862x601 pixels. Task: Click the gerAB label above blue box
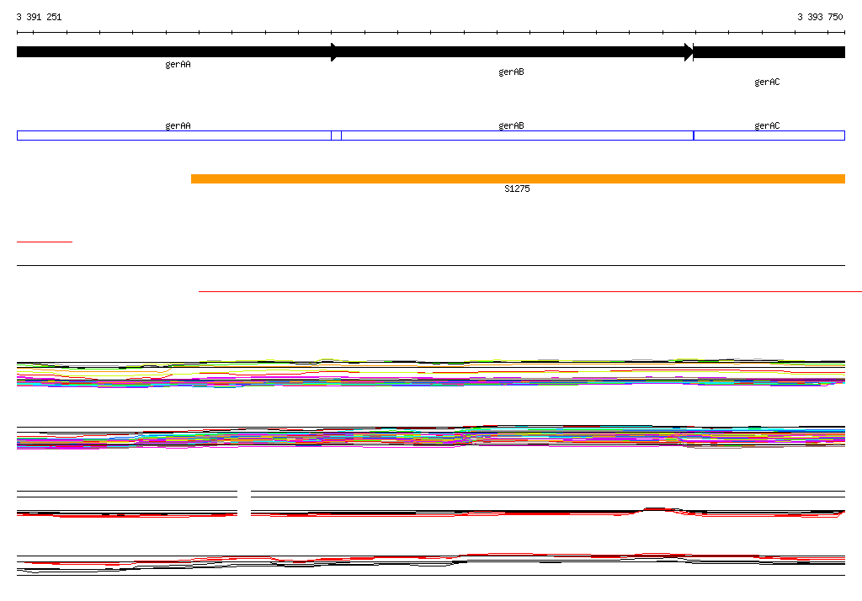coord(511,125)
